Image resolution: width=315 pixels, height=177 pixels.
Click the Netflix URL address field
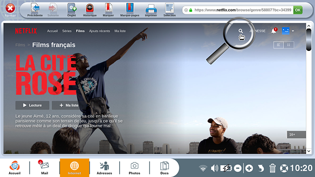[x=243, y=10]
